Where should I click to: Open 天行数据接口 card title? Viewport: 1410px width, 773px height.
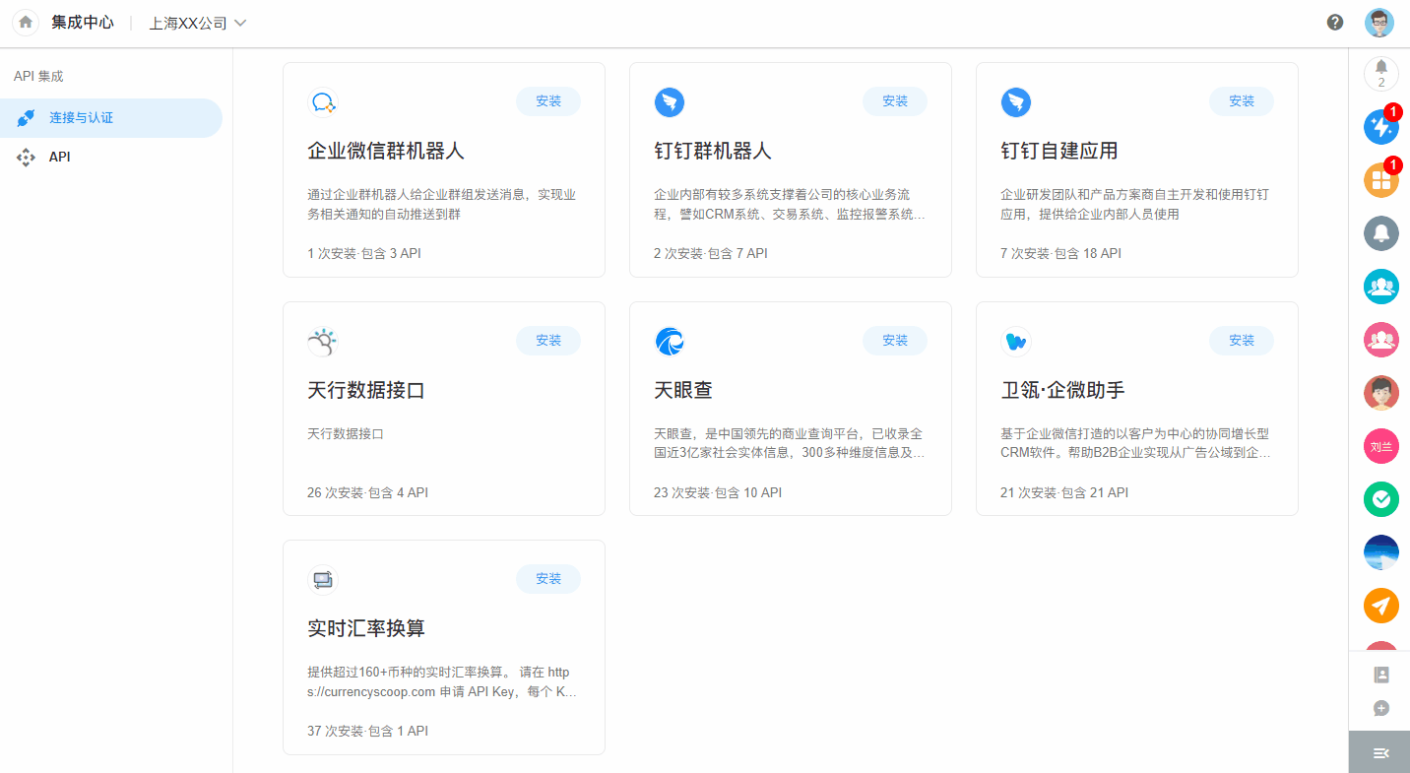click(x=366, y=390)
